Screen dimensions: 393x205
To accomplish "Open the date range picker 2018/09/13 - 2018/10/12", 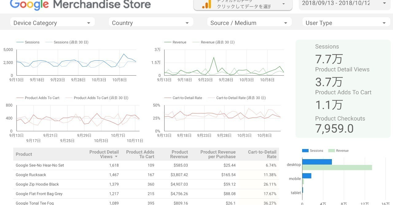I will tap(344, 3).
